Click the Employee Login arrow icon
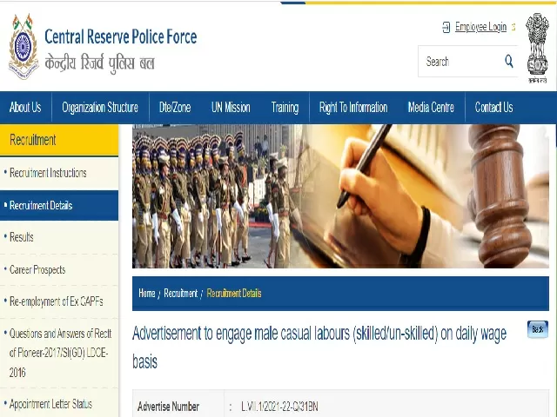This screenshot has height=417, width=557. tap(446, 27)
